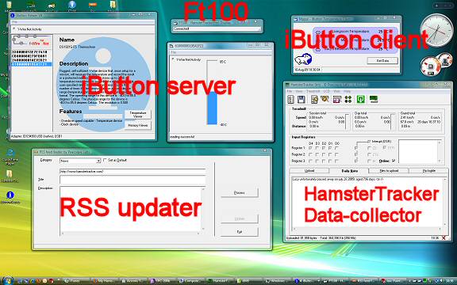
Task: Click the document-with-gear icon in HamsterTracker toolbar
Action: [x=314, y=100]
